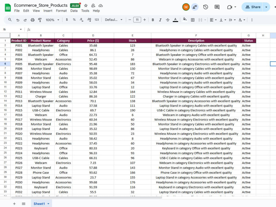This screenshot has height=207, width=276.
Task: Click the merge cells icon
Action: click(x=200, y=20)
